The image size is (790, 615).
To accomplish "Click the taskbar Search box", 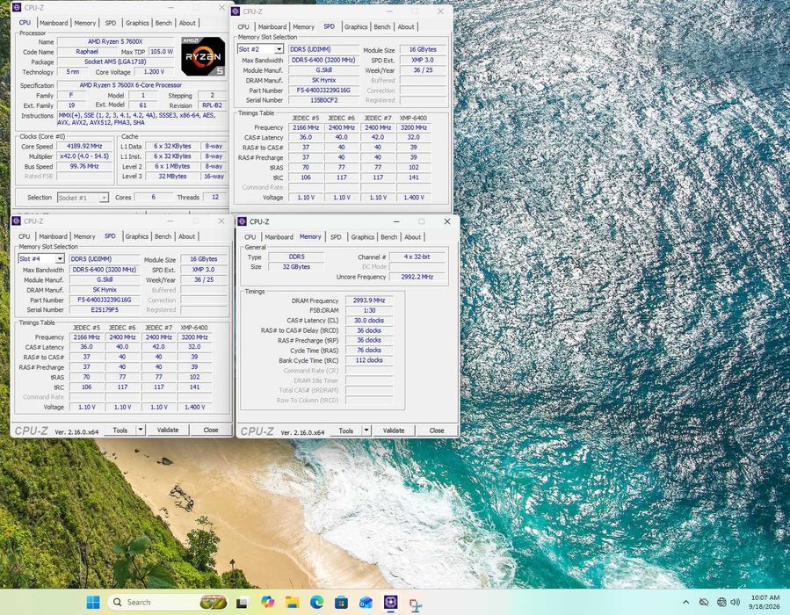I will (x=166, y=602).
